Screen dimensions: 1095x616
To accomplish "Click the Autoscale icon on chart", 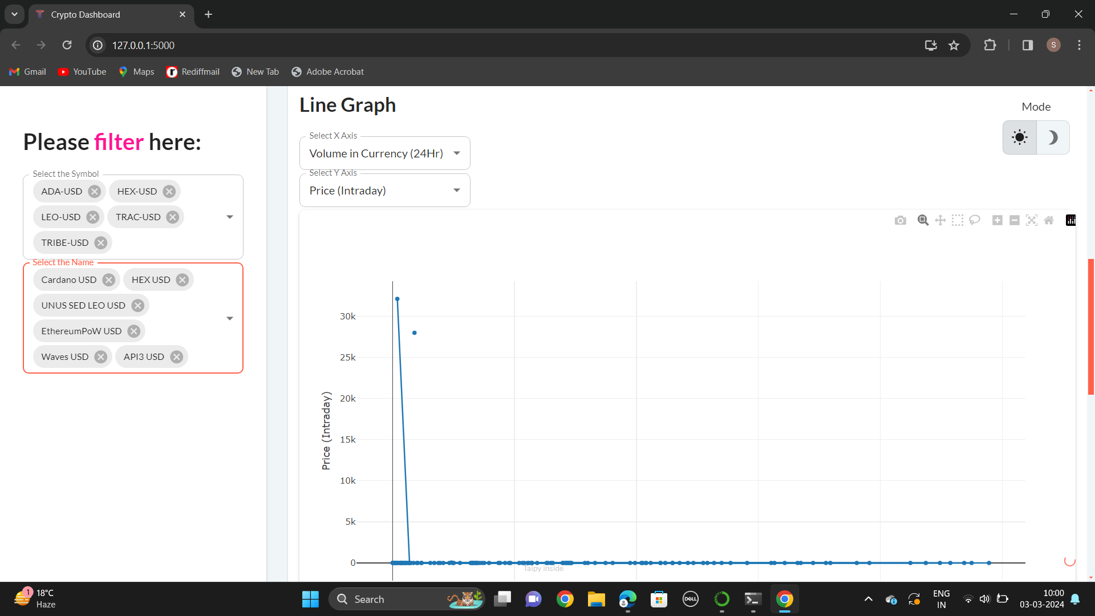I will coord(1032,220).
